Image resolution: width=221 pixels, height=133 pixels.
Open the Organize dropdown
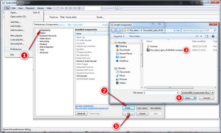point(119,36)
